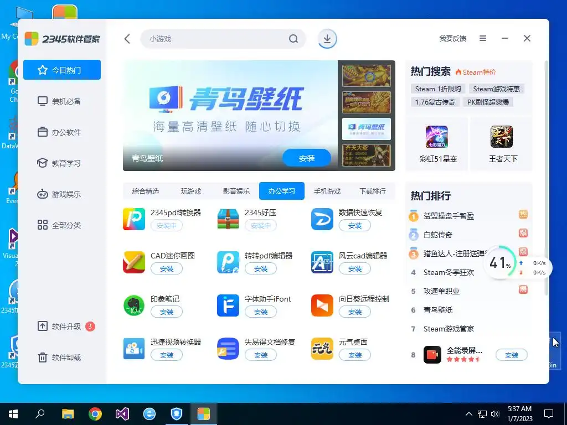The height and width of the screenshot is (425, 567).
Task: Click the 向日葵远程控制 app icon
Action: coord(322,305)
